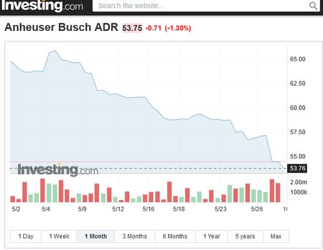The height and width of the screenshot is (250, 323).
Task: Click the 5/4 date label
Action: 46,209
